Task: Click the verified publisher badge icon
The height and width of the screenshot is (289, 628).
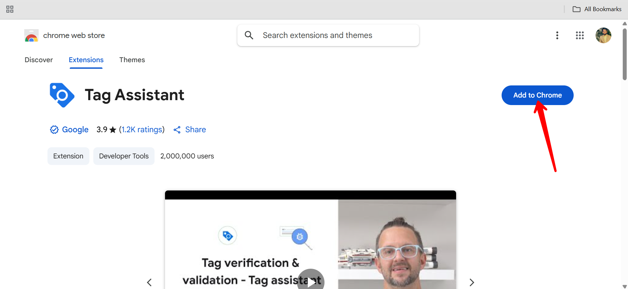Action: (54, 130)
